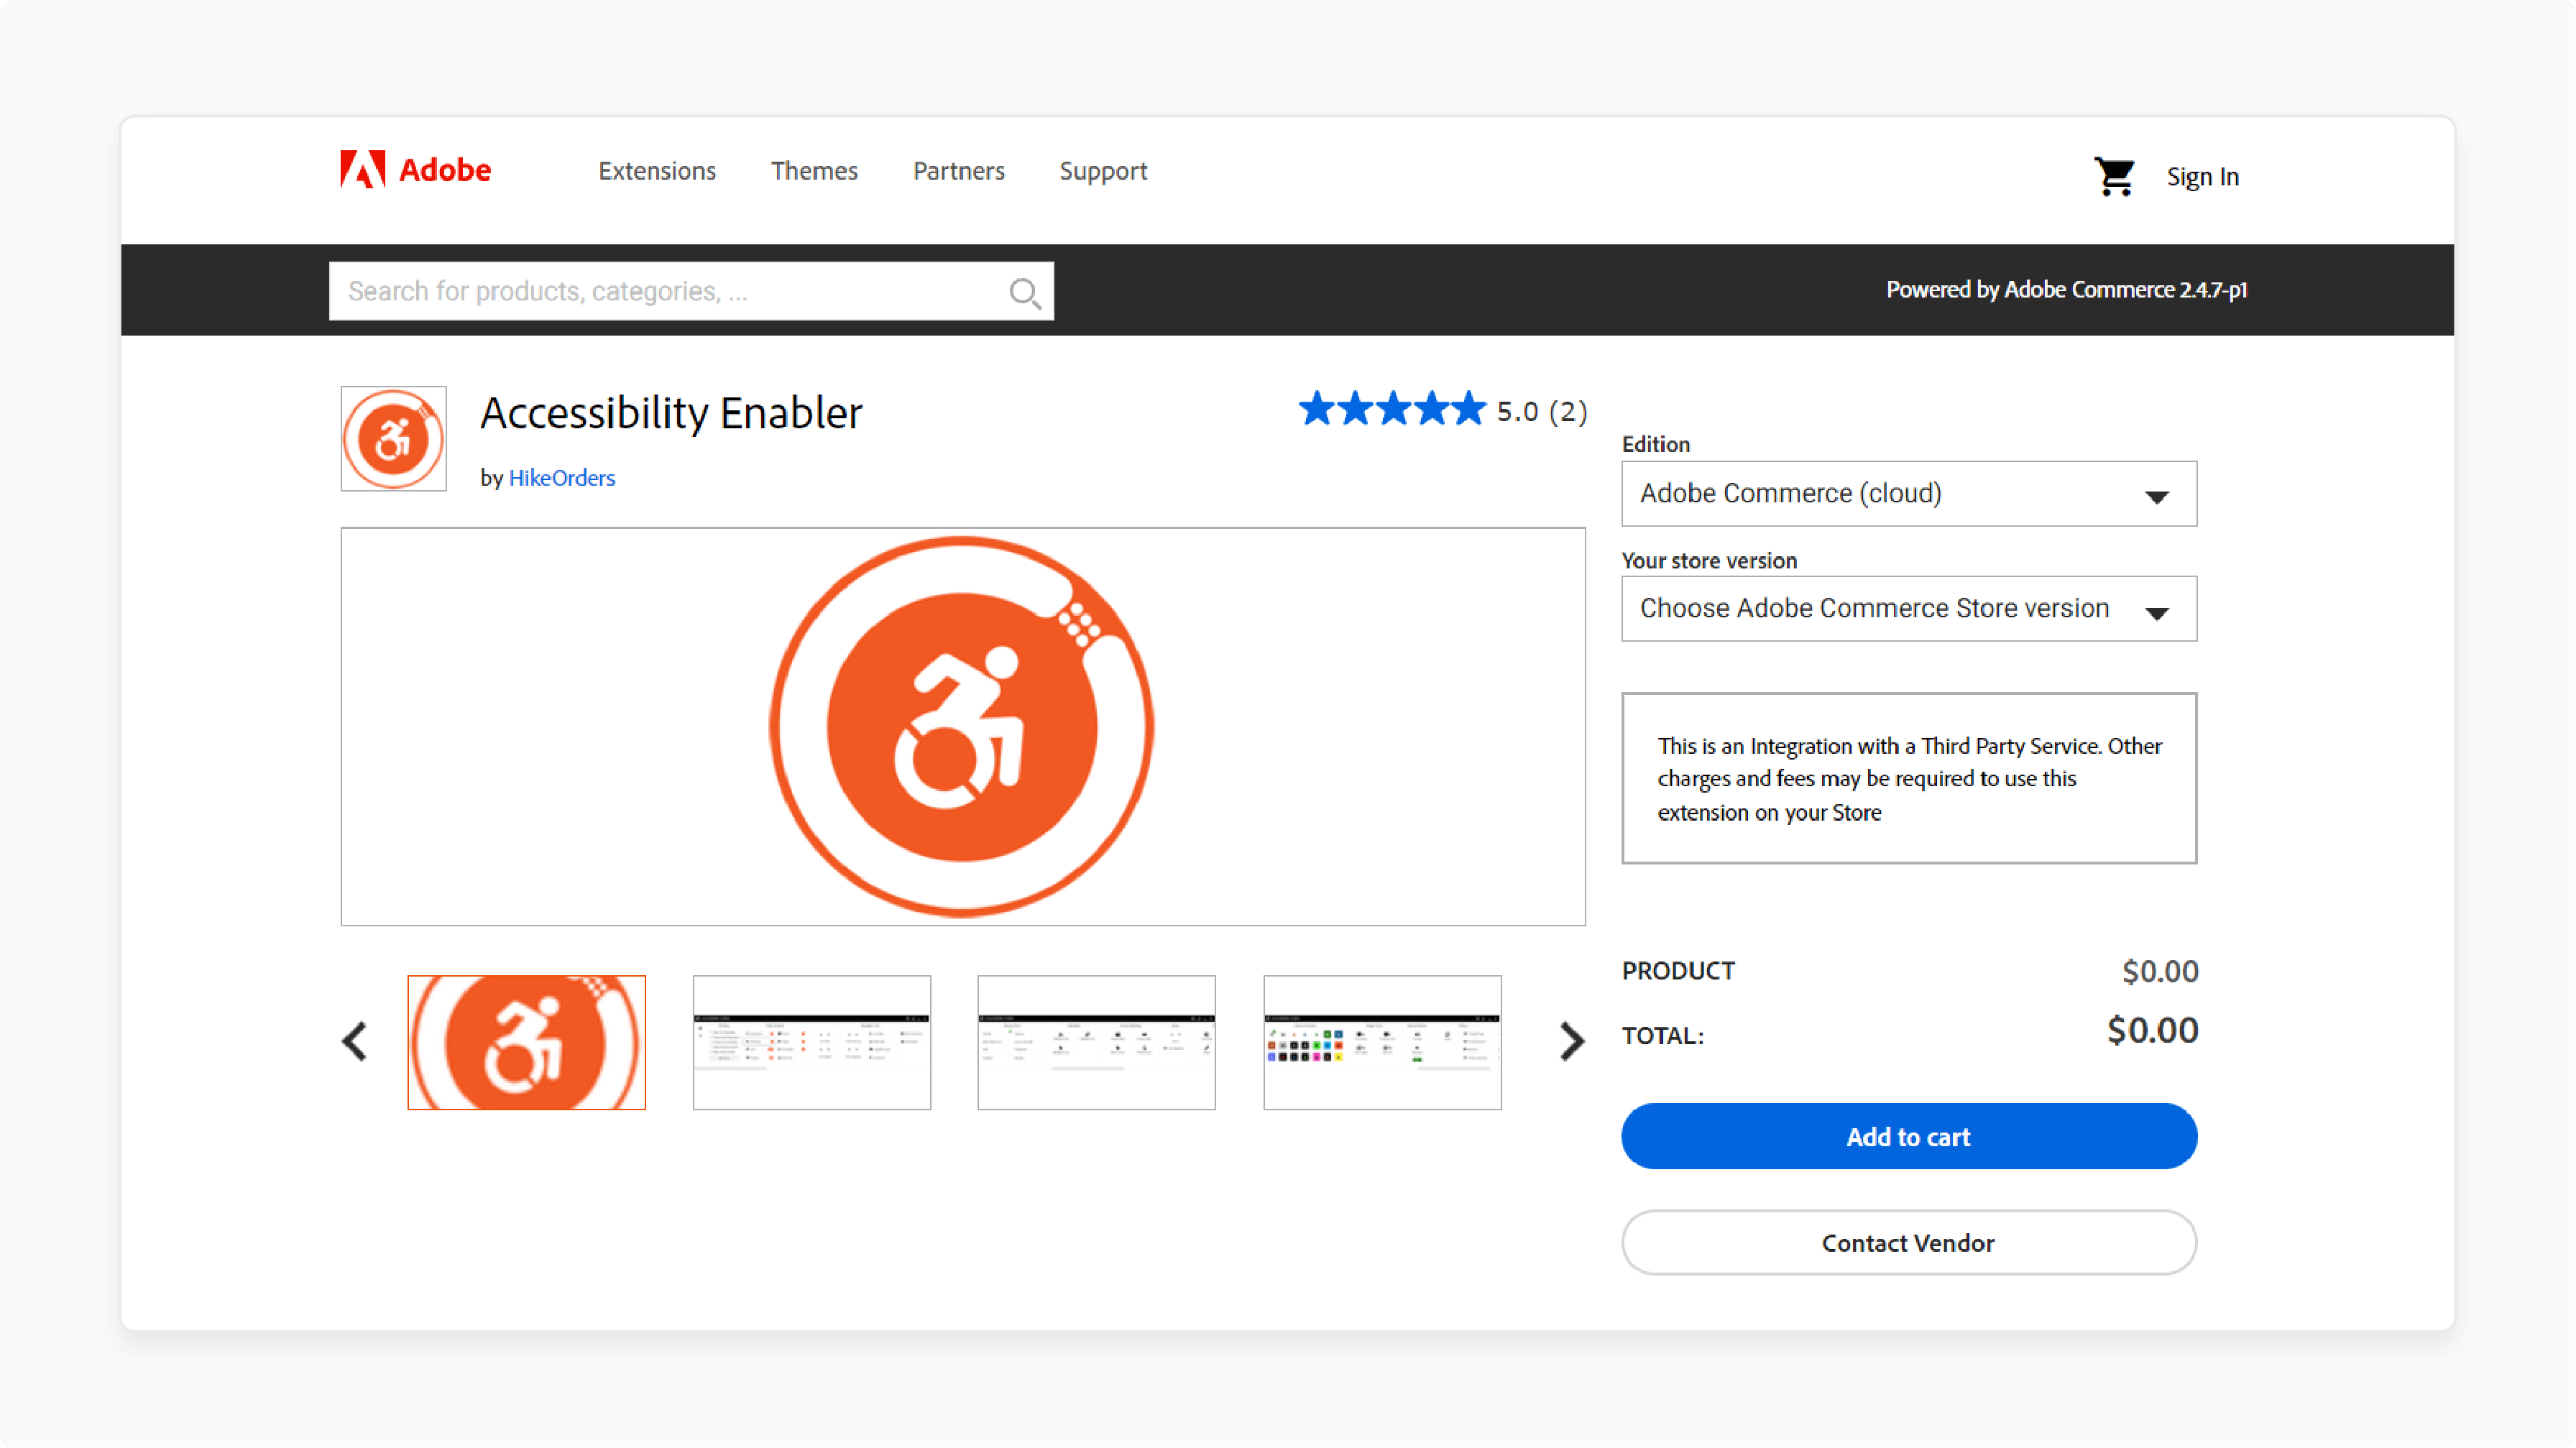Click the Third Party Service notice

click(1908, 778)
